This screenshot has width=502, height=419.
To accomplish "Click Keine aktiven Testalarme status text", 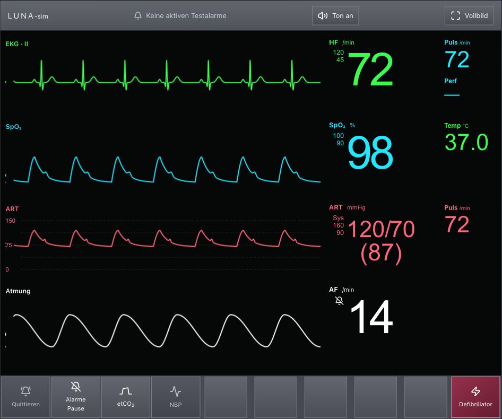I will [186, 16].
